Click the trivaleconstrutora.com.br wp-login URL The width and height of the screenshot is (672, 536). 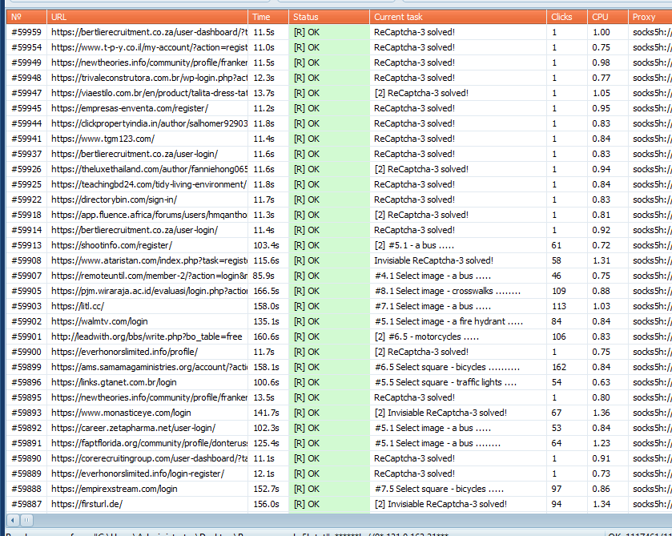149,78
